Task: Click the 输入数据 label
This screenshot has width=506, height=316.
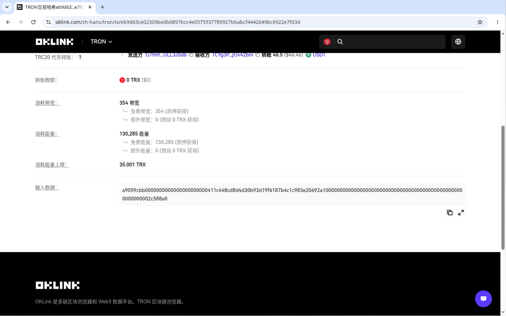Action: 47,188
